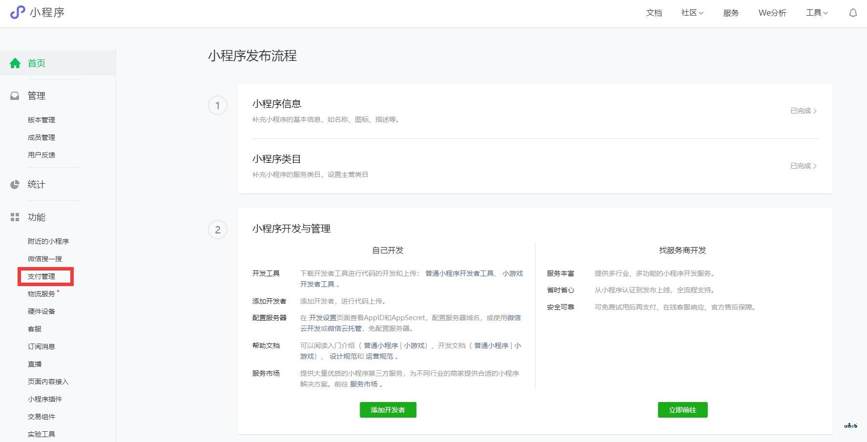Select 功能 section in sidebar

[x=37, y=217]
